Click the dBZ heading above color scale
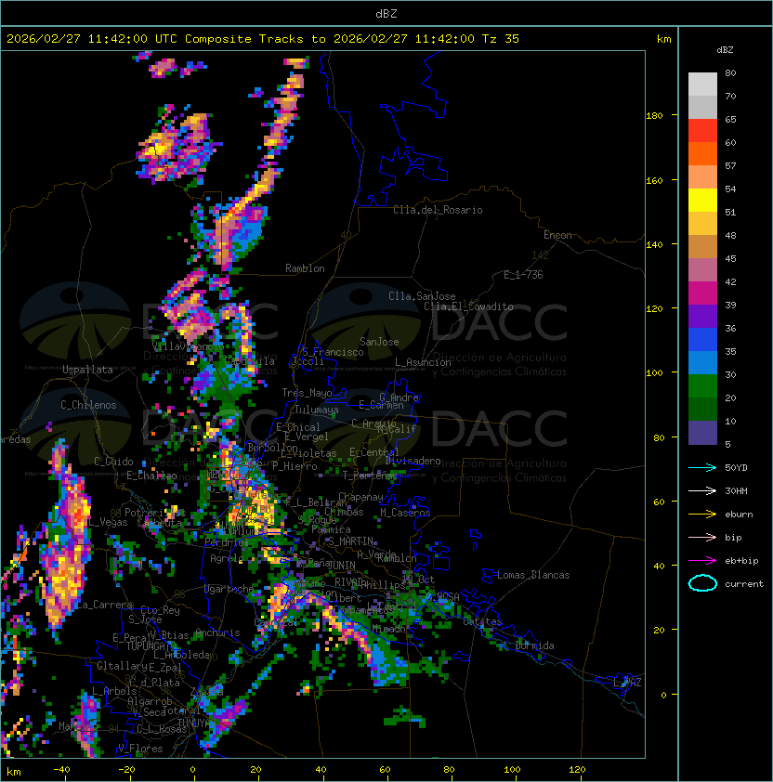 coord(725,50)
